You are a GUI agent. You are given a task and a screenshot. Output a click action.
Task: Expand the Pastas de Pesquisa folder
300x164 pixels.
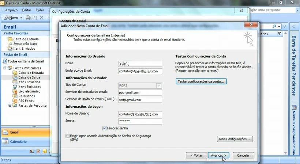tap(10, 106)
